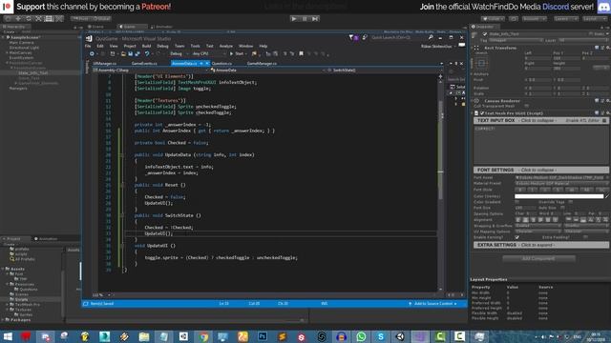Open the Unity Account dropdown
The height and width of the screenshot is (343, 611).
(x=535, y=19)
